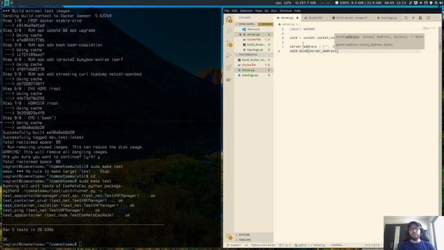Viewport: 444px width, 250px height.
Task: Open the Search view in the activity bar
Action: coord(229,31)
